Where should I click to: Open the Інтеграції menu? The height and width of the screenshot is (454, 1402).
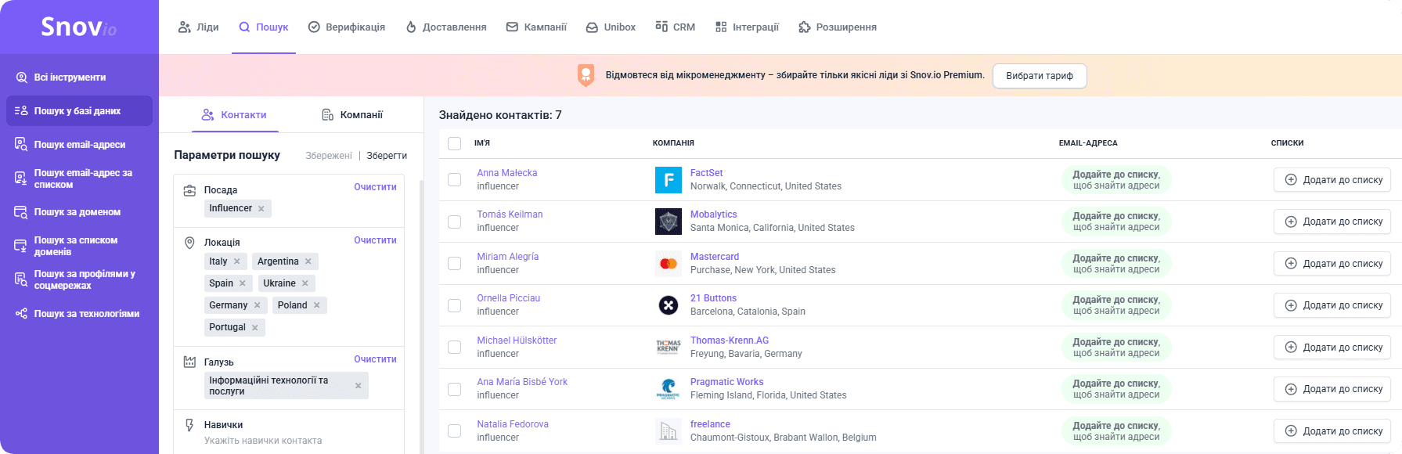pyautogui.click(x=747, y=27)
